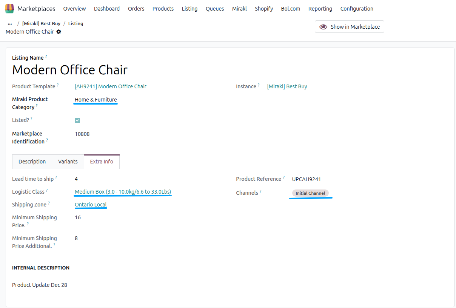The image size is (456, 308).
Task: Click the Initial Channel tag
Action: pos(310,193)
